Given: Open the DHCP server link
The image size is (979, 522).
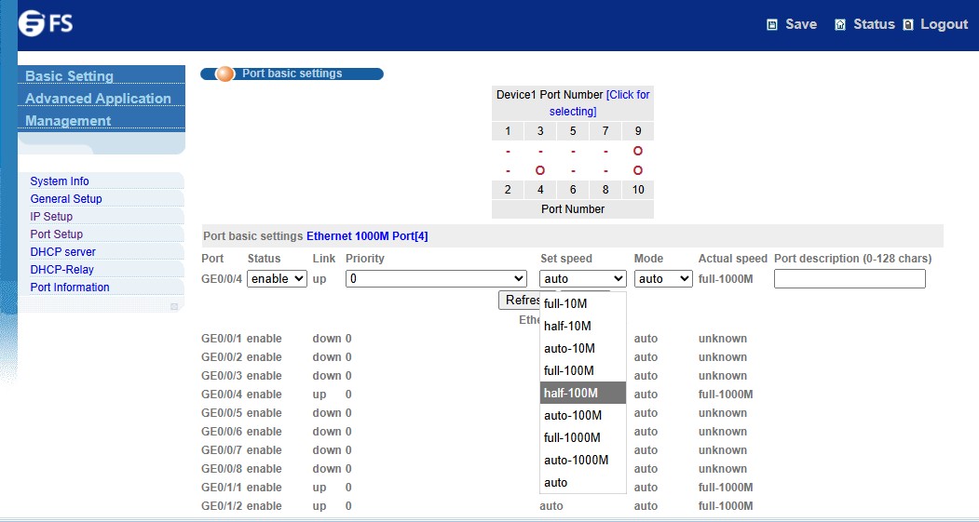Looking at the screenshot, I should pyautogui.click(x=62, y=252).
